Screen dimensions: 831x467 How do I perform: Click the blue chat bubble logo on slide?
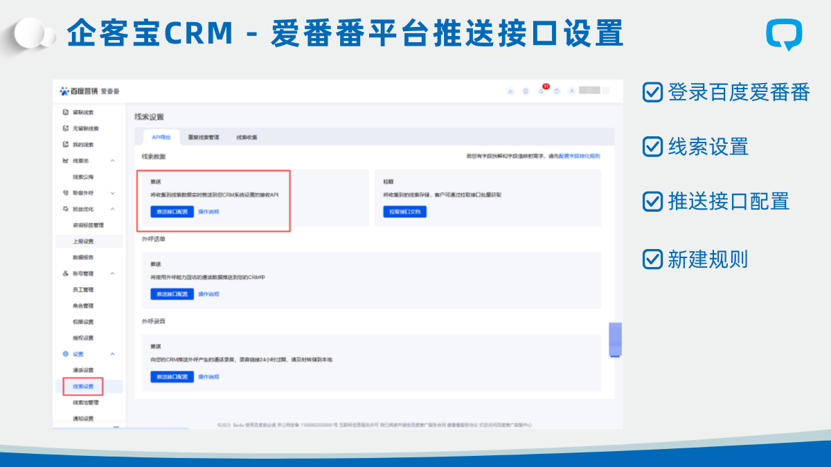point(784,34)
